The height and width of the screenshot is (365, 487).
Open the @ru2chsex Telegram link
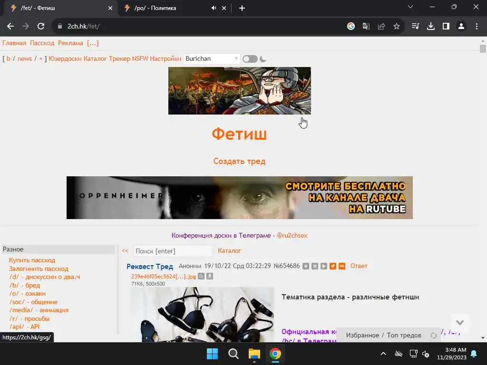click(292, 236)
